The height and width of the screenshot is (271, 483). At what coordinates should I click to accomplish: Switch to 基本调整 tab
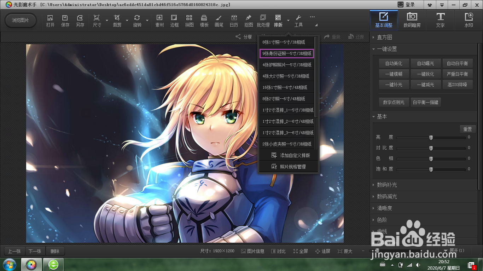point(384,20)
